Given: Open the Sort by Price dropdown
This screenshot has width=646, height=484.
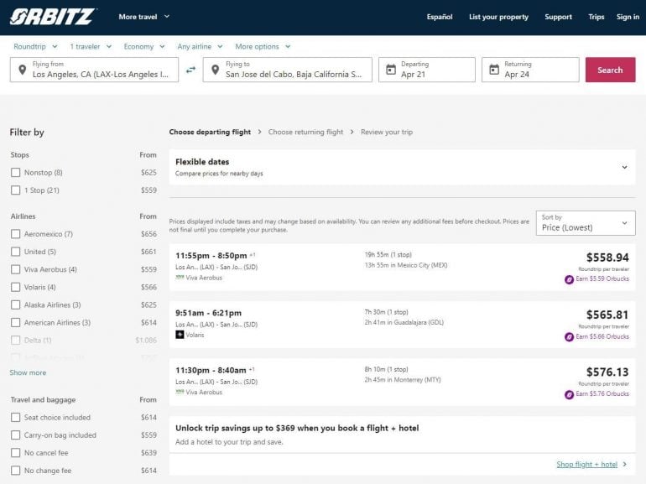Looking at the screenshot, I should point(585,223).
